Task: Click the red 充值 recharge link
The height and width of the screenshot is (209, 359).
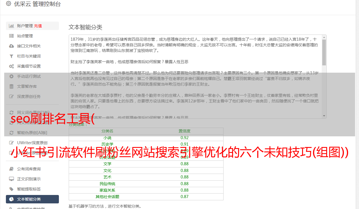Action: click(x=38, y=26)
